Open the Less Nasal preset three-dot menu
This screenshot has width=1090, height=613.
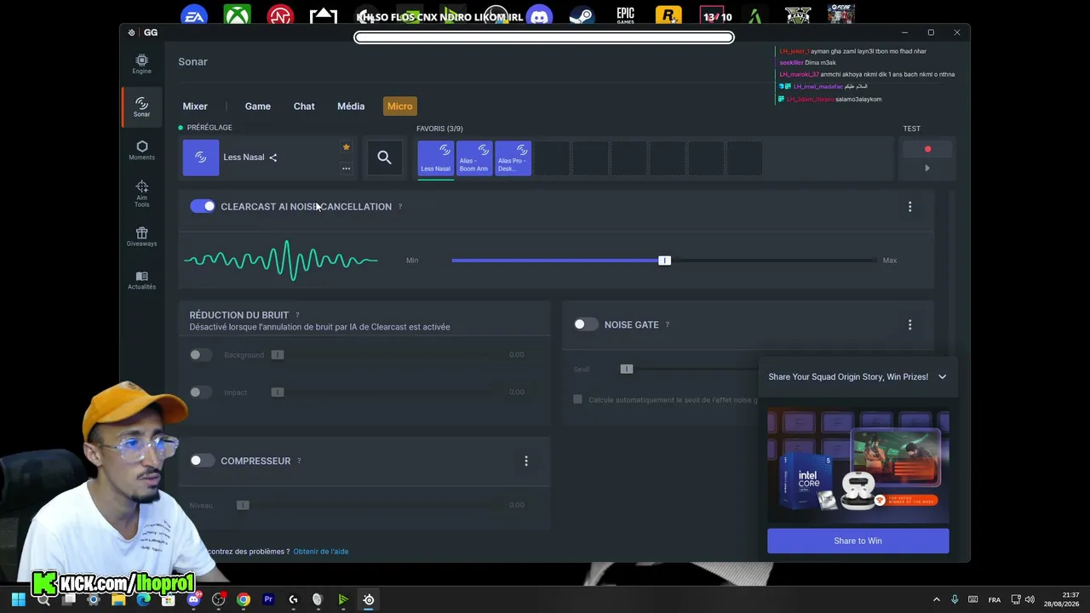click(x=346, y=169)
